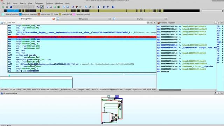Click the Unexplored legend color swatch
The width and height of the screenshot is (224, 126).
coord(60,14)
